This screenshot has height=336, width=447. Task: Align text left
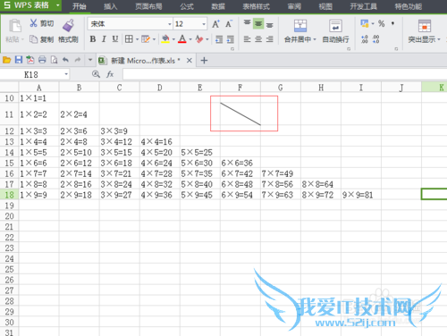(247, 39)
